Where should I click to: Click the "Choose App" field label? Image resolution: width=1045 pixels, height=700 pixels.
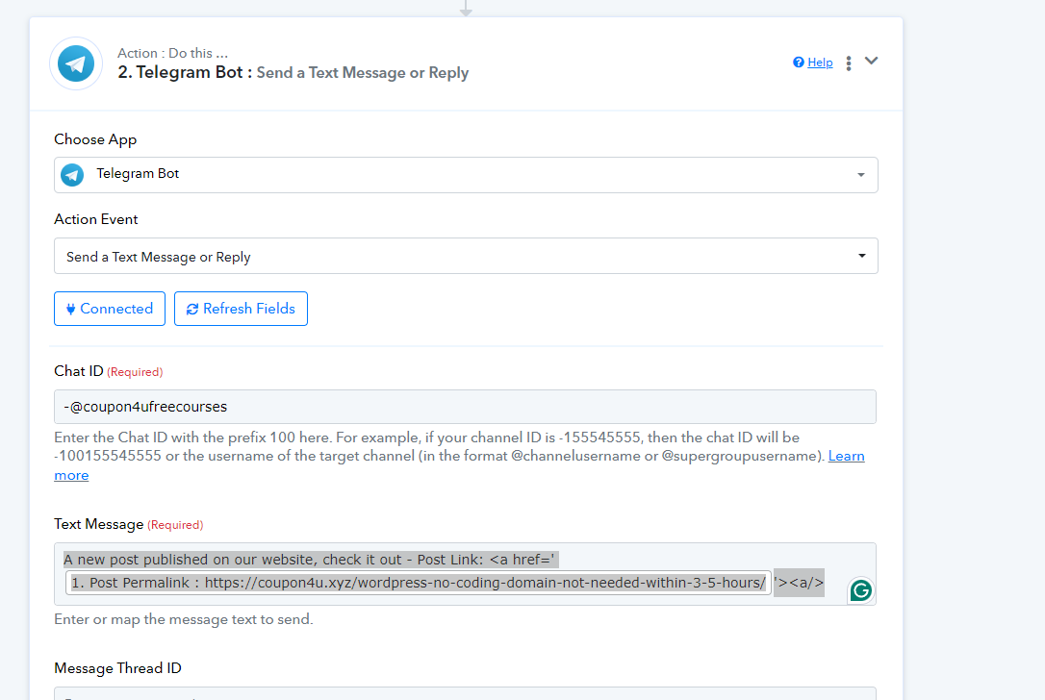(x=95, y=139)
